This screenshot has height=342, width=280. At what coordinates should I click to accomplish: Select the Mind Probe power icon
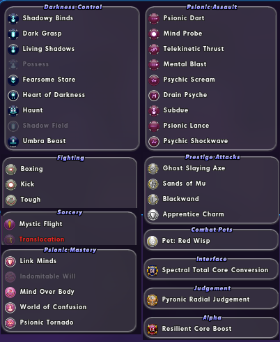(x=154, y=34)
